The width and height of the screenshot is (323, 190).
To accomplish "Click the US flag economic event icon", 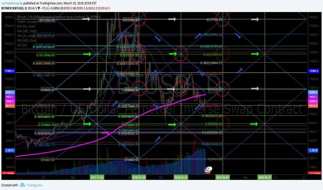I will tap(207, 170).
